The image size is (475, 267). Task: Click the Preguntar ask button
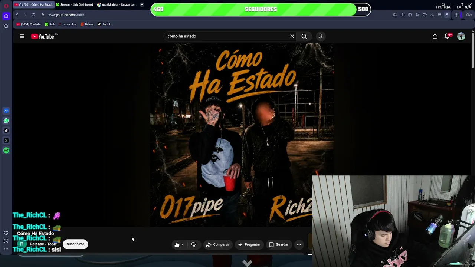click(x=249, y=245)
